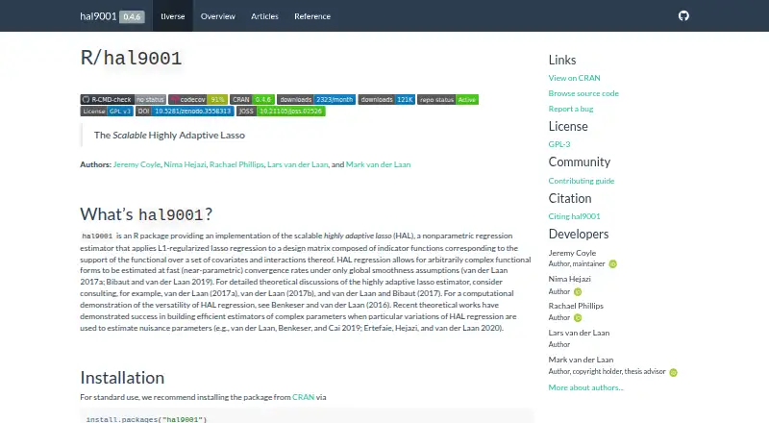Follow the Report a bug link
769x423 pixels.
coord(571,109)
